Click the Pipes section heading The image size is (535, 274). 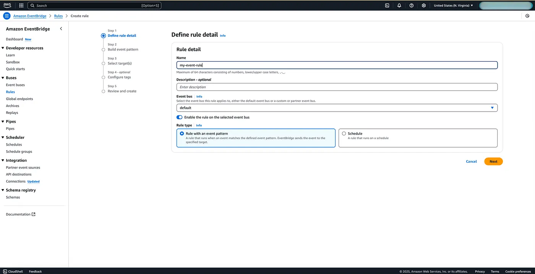(11, 122)
